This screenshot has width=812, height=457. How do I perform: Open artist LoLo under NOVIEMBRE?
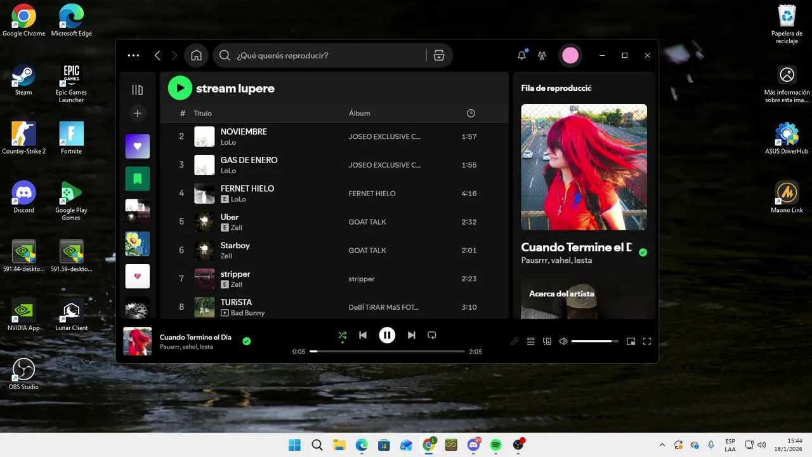228,142
